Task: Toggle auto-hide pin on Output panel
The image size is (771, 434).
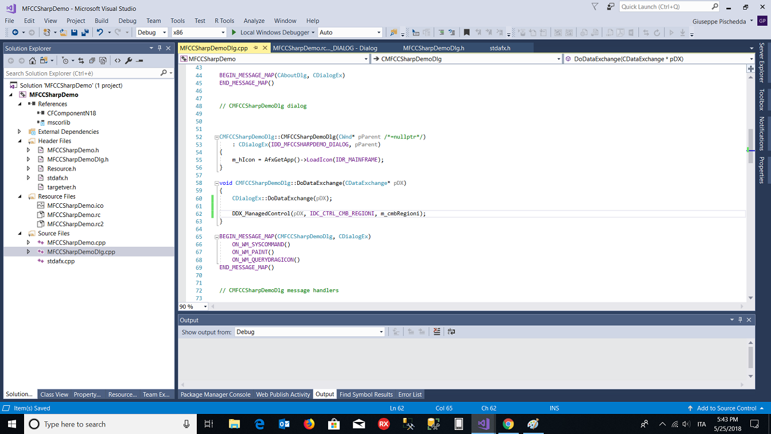Action: (740, 320)
